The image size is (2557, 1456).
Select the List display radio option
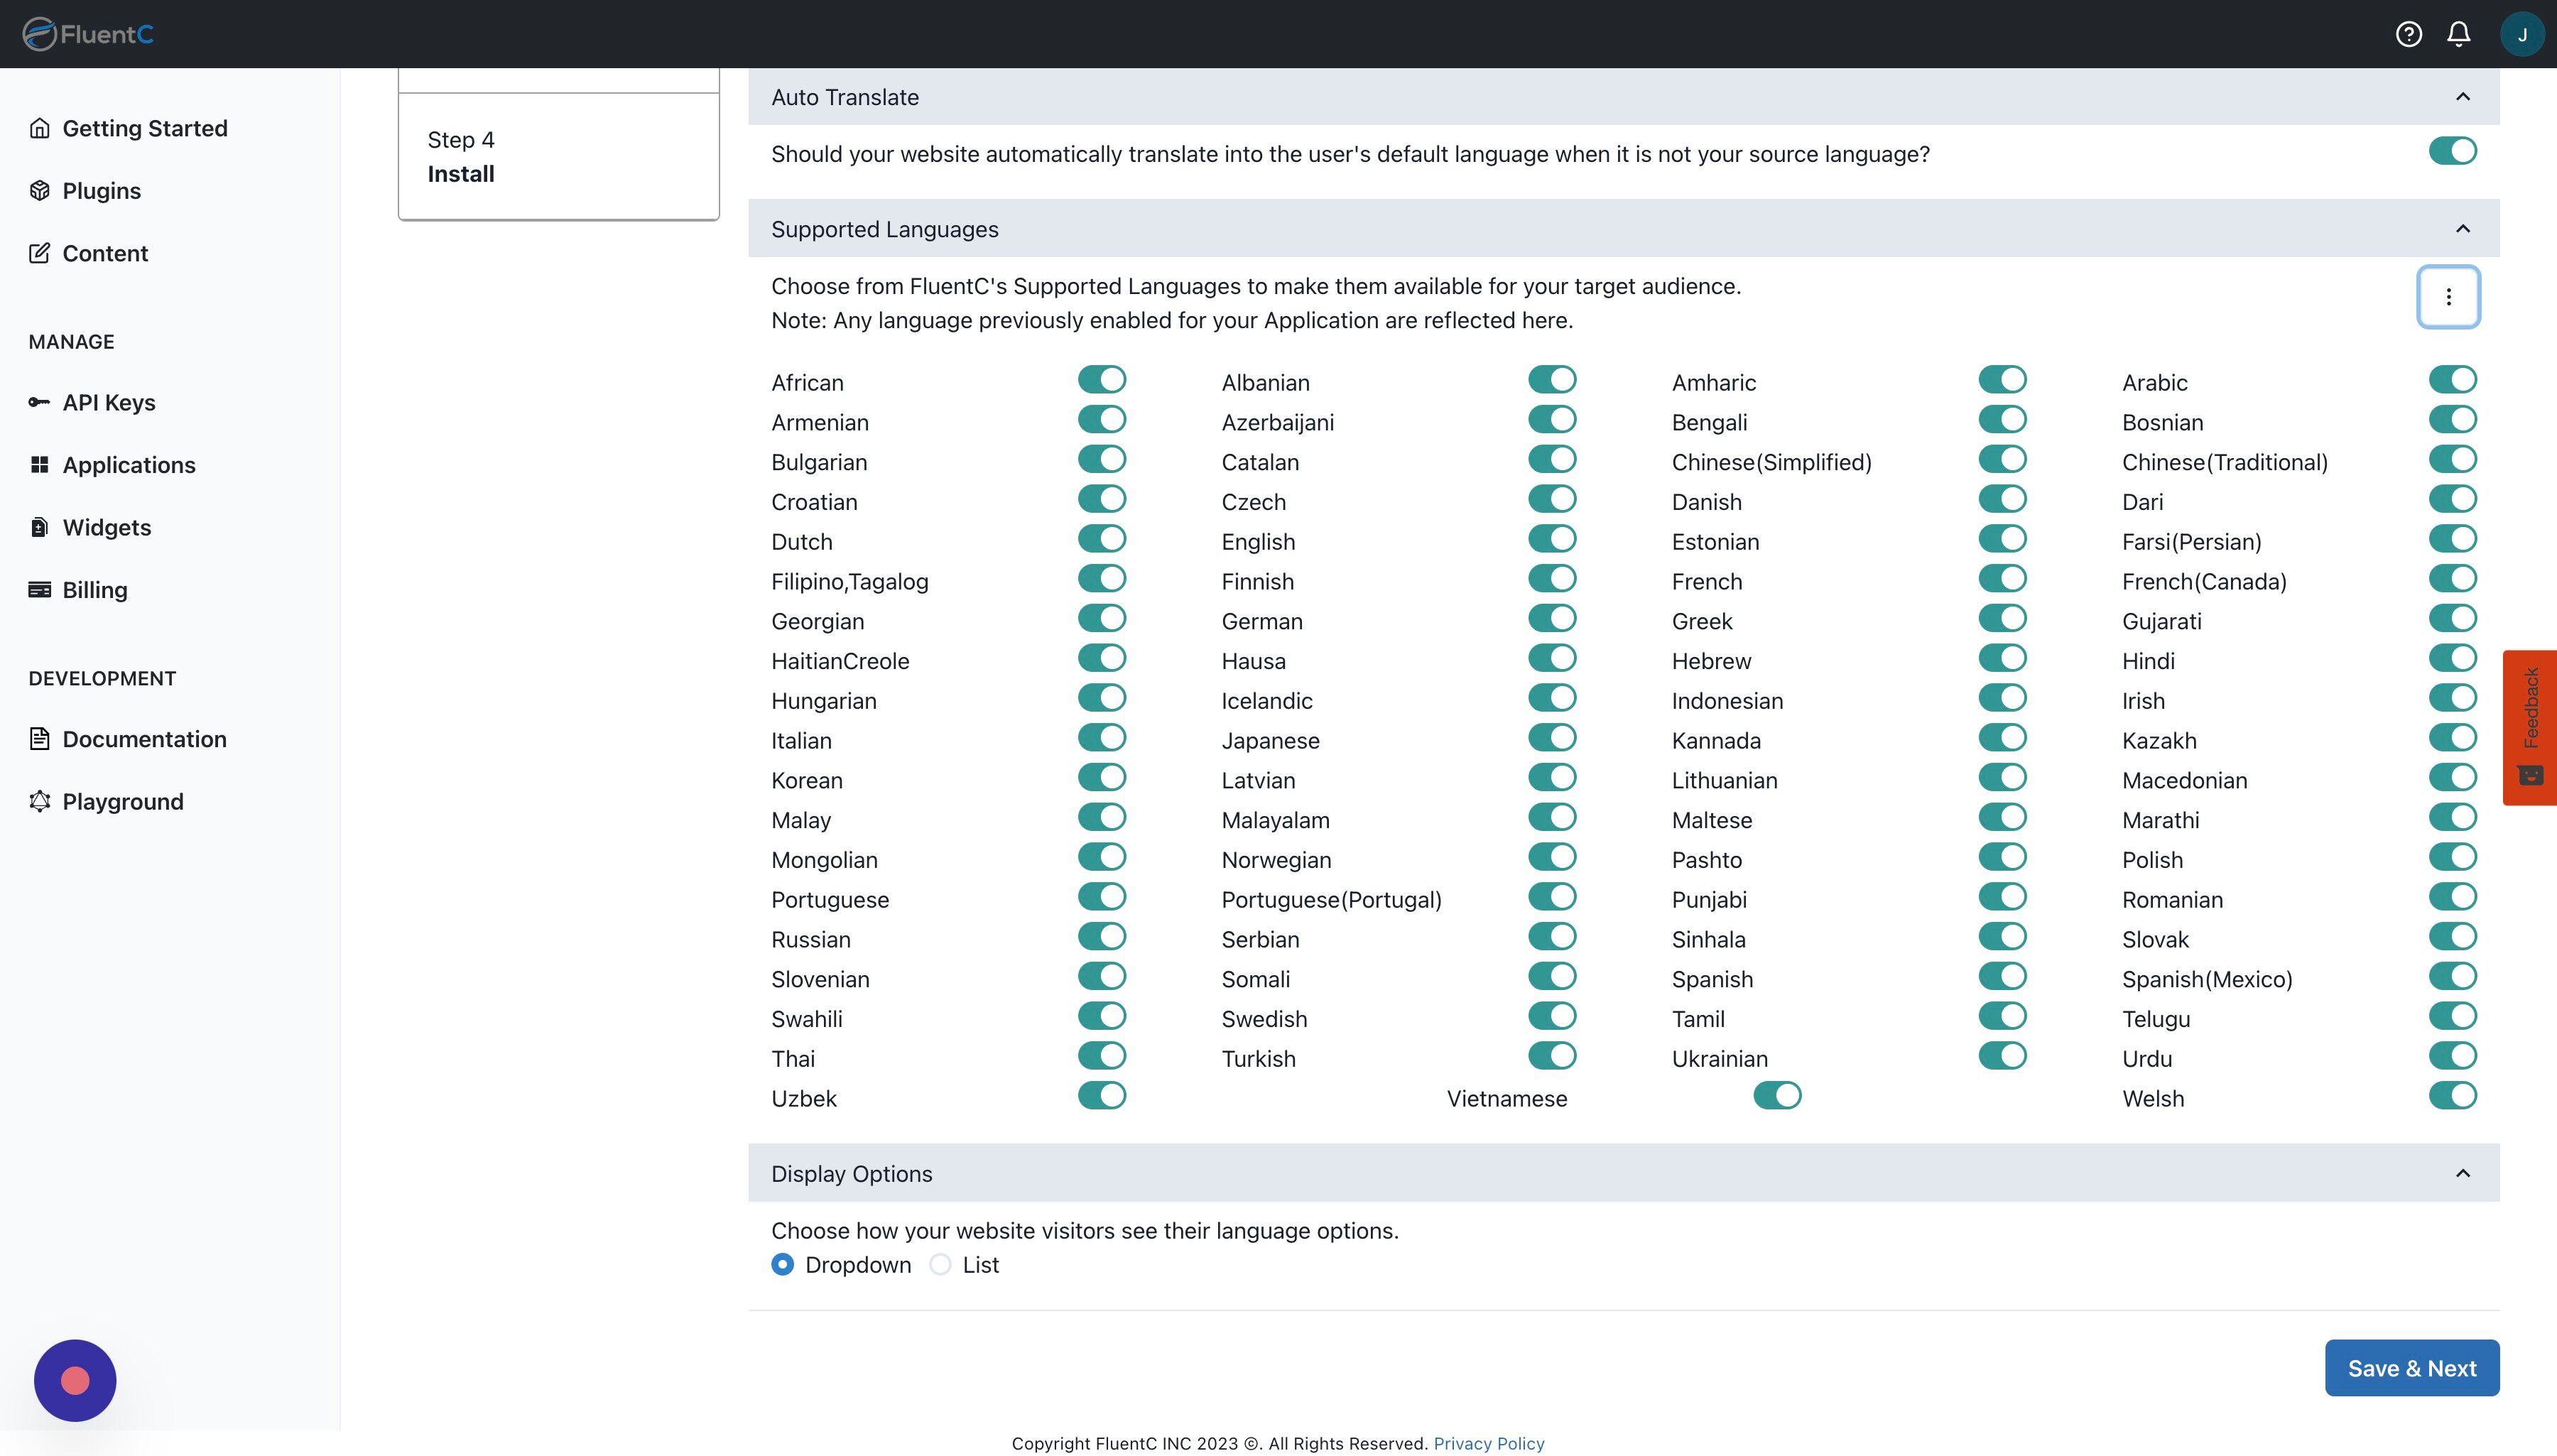click(x=940, y=1265)
